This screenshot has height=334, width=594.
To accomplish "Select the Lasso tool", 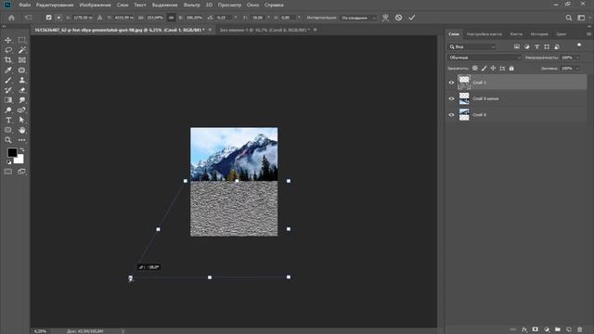I will click(8, 50).
